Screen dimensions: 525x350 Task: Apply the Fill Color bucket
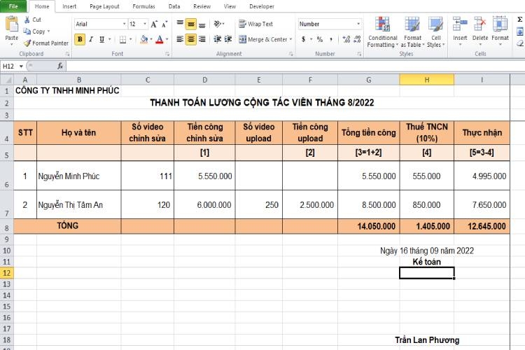(144, 39)
